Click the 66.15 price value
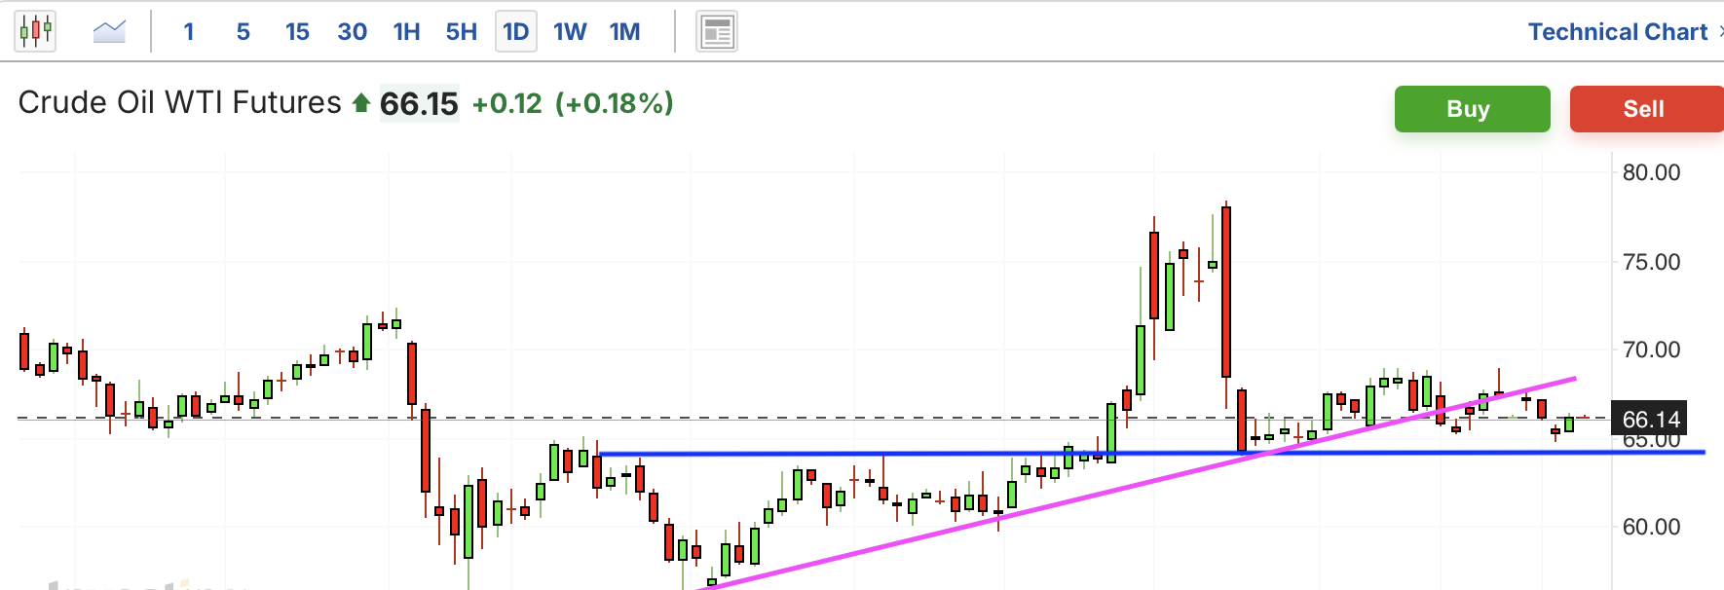Screen dimensions: 1724x590 tap(419, 103)
